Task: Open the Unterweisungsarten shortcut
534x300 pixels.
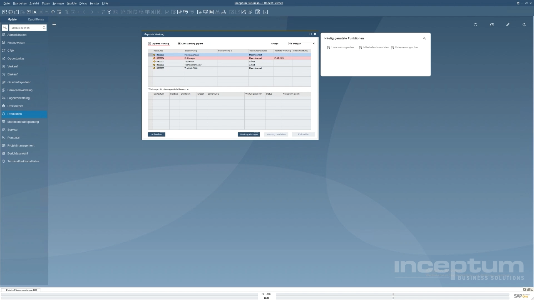Action: [341, 48]
